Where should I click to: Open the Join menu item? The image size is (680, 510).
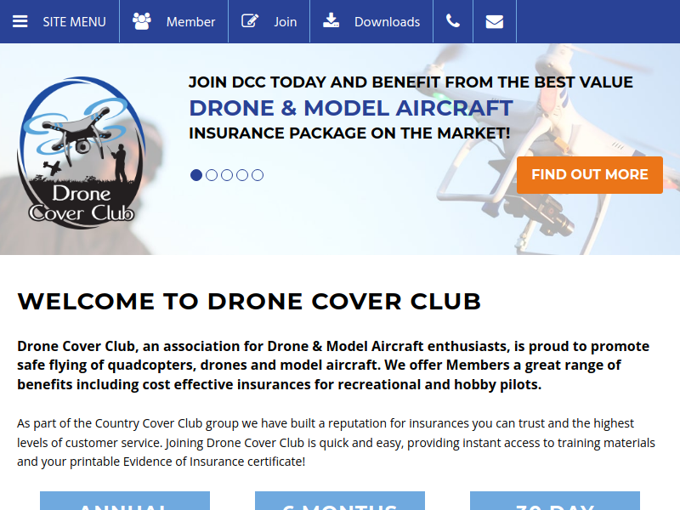[x=286, y=22]
